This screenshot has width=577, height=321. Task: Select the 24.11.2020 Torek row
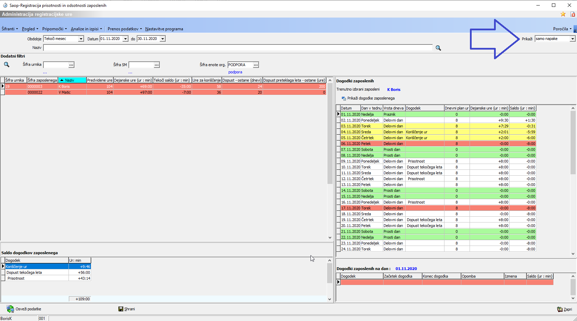click(x=438, y=249)
